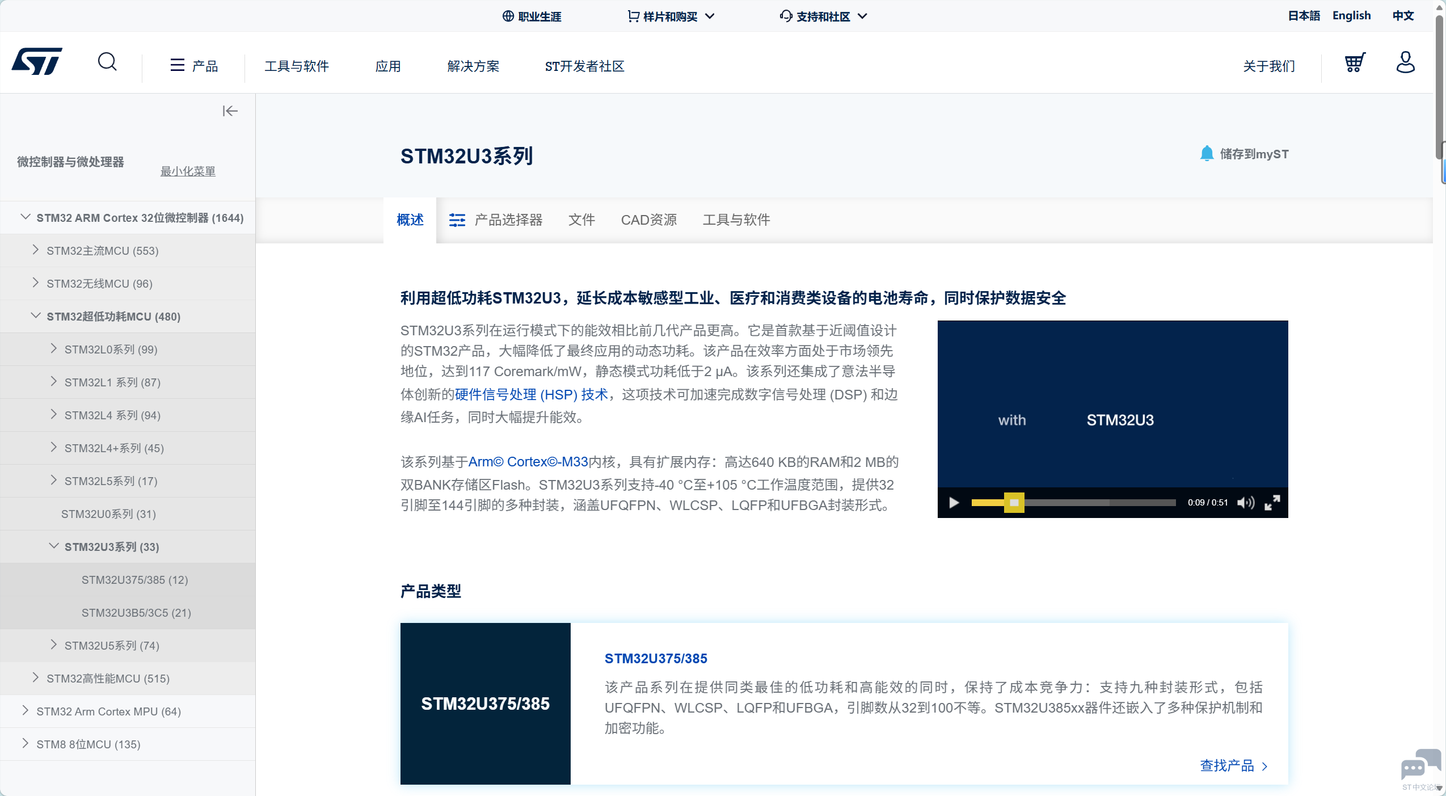The height and width of the screenshot is (796, 1446).
Task: Open the site search magnifier
Action: click(x=107, y=61)
